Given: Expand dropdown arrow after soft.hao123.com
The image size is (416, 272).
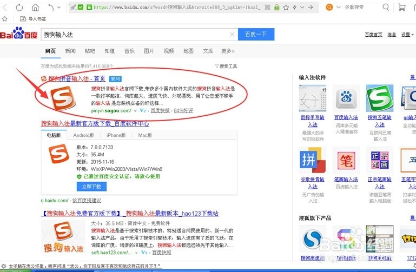Looking at the screenshot, I should click(136, 253).
